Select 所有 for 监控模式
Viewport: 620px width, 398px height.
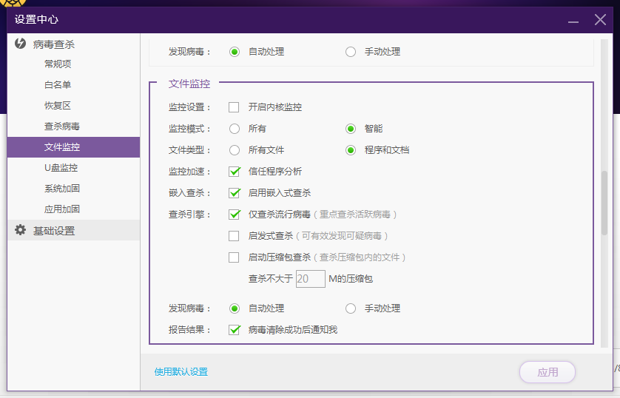235,129
